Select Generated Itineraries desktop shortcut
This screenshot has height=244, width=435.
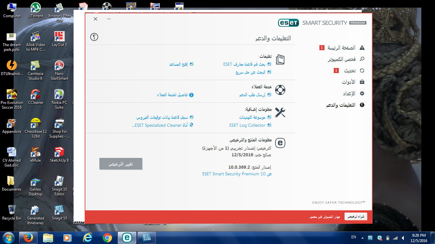click(36, 215)
